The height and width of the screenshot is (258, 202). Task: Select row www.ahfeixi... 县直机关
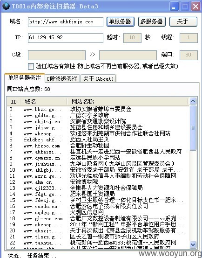98,152
